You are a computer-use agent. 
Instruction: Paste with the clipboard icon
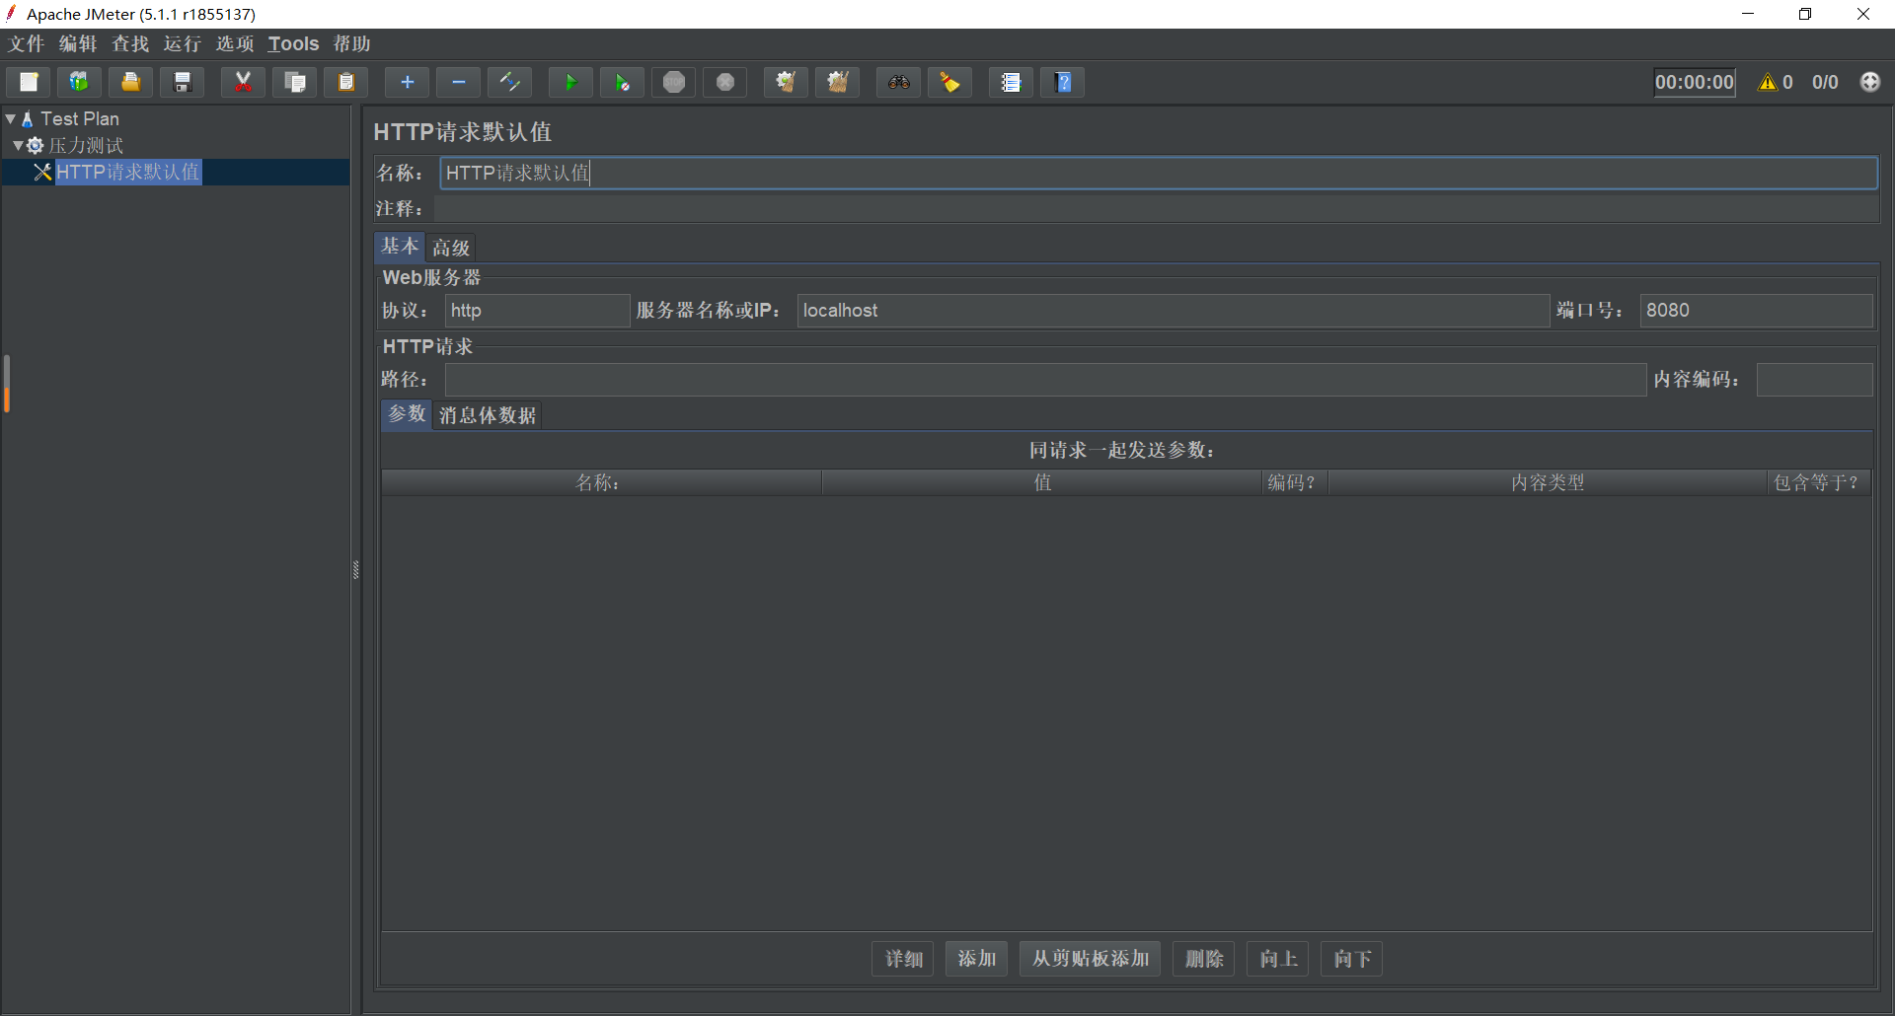pyautogui.click(x=346, y=82)
